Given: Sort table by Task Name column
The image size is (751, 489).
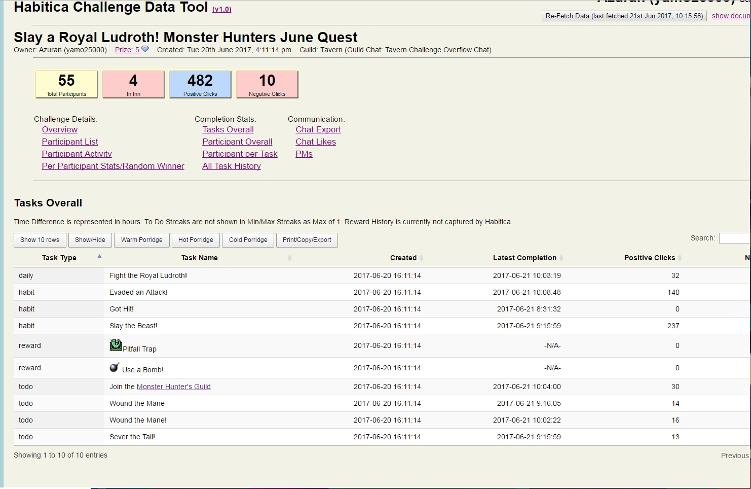Looking at the screenshot, I should [200, 258].
